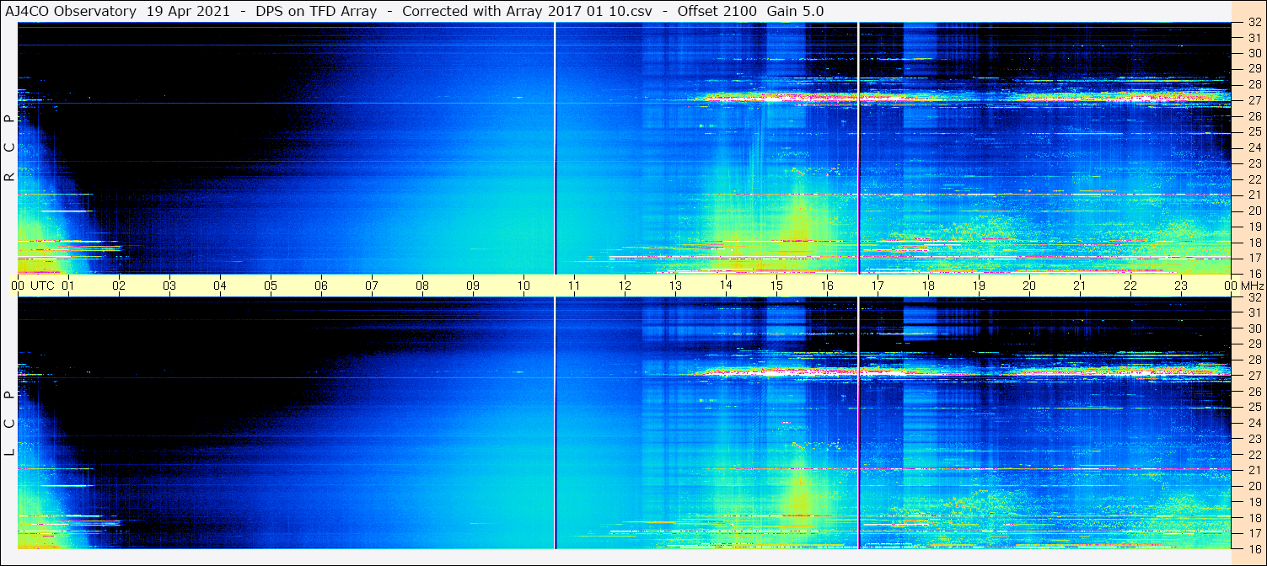
Task: Click white vertical marker after 10 UTC in RCP
Action: tap(555, 148)
